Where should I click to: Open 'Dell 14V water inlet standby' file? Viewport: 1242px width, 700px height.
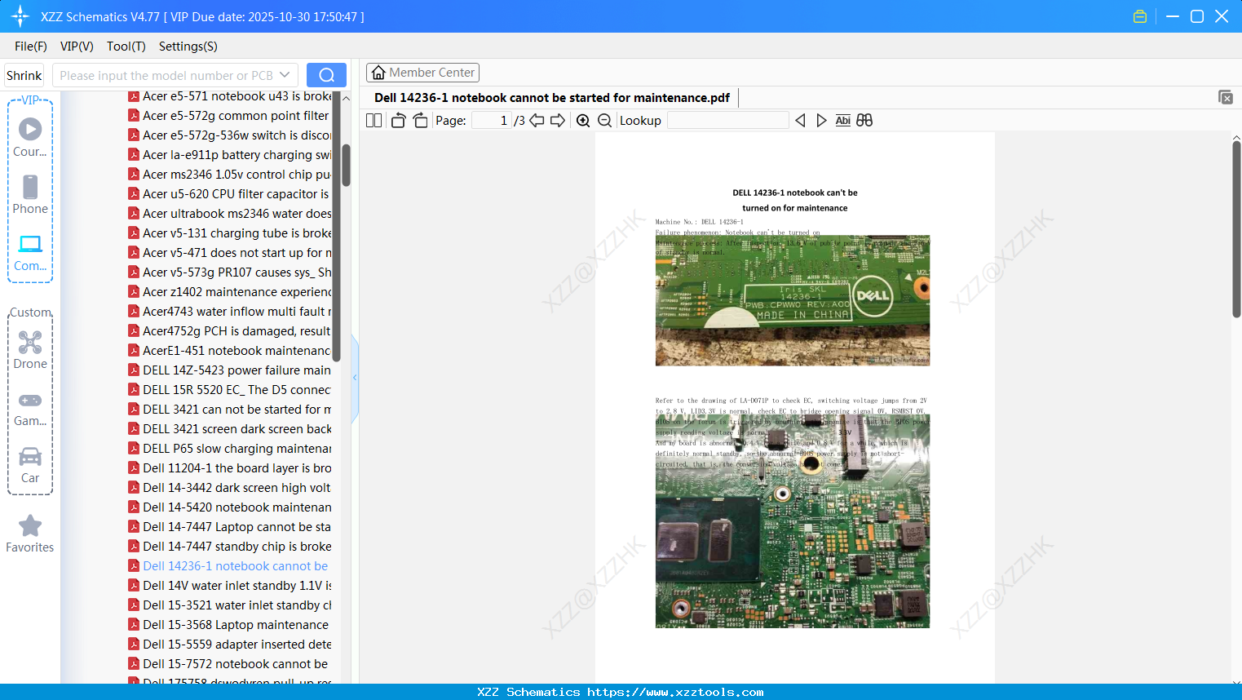[230, 586]
